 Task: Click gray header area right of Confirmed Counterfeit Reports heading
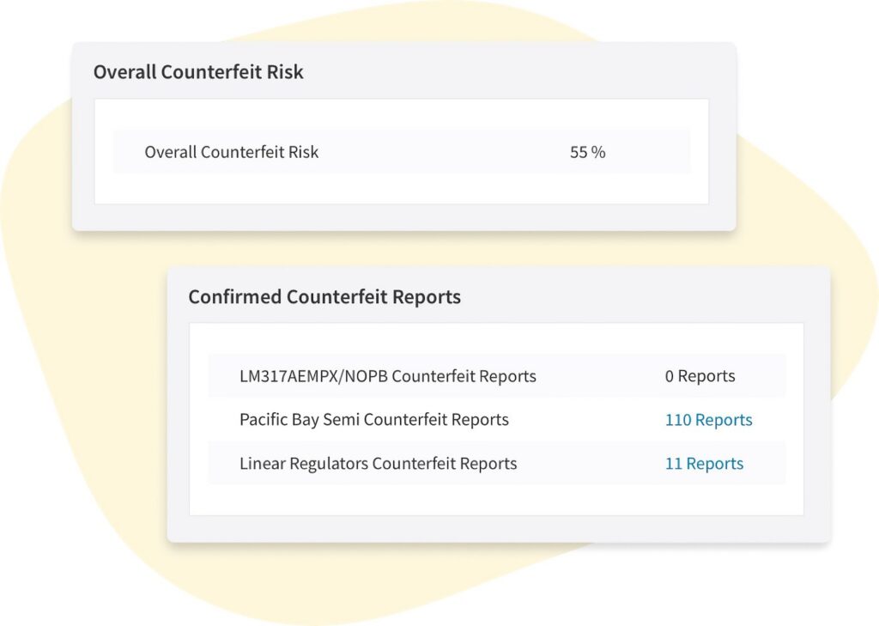644,297
